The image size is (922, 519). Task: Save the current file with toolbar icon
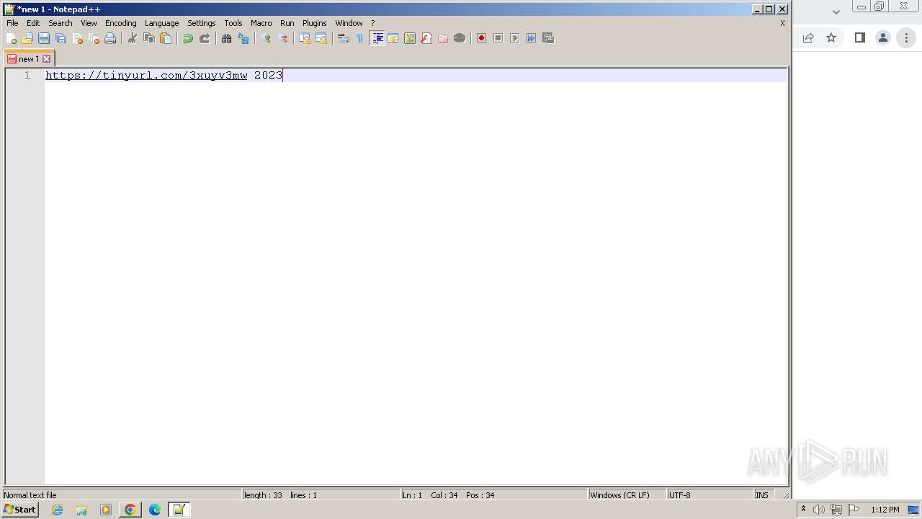click(44, 38)
